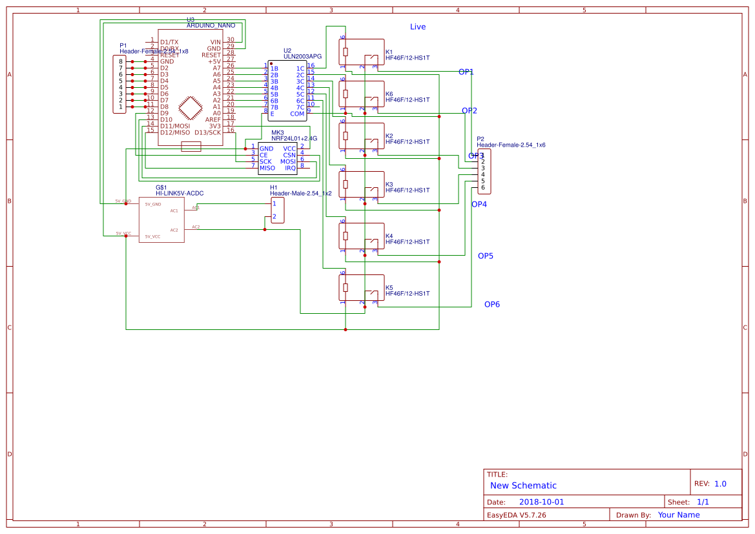
Task: Click the "OP3" output label
Action: tap(476, 156)
